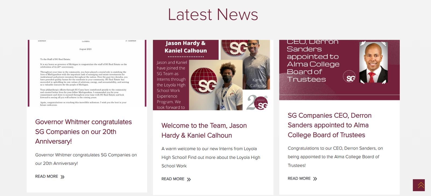Open the 'Welcome to the Team, Jason Hardy' headline
Image resolution: width=431 pixels, height=196 pixels.
pos(204,130)
